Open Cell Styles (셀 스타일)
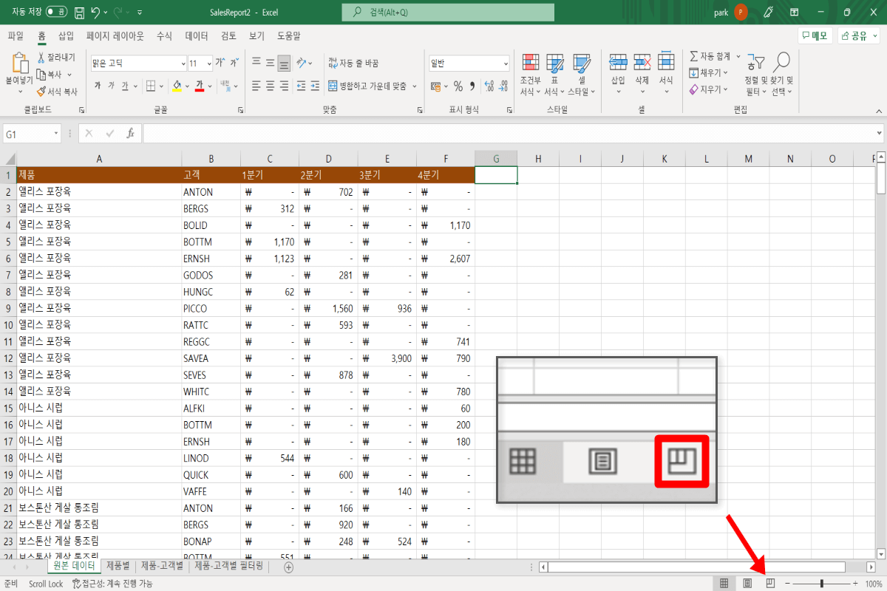 pyautogui.click(x=582, y=75)
